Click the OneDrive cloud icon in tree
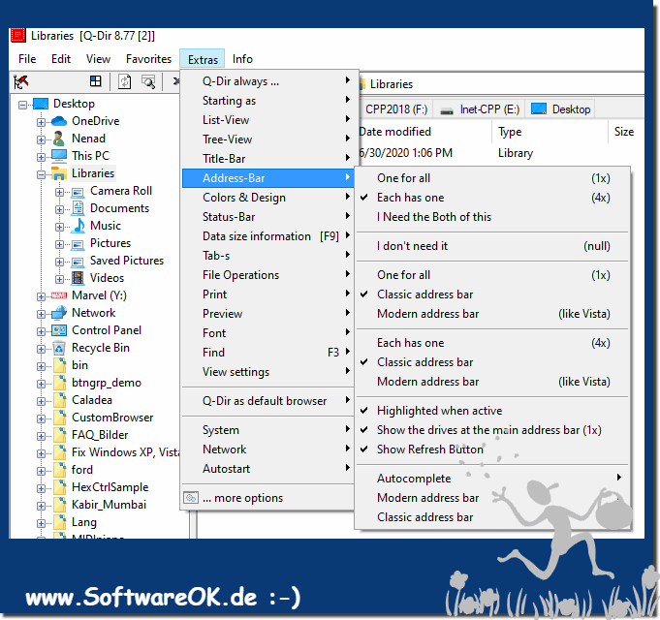 pyautogui.click(x=59, y=121)
